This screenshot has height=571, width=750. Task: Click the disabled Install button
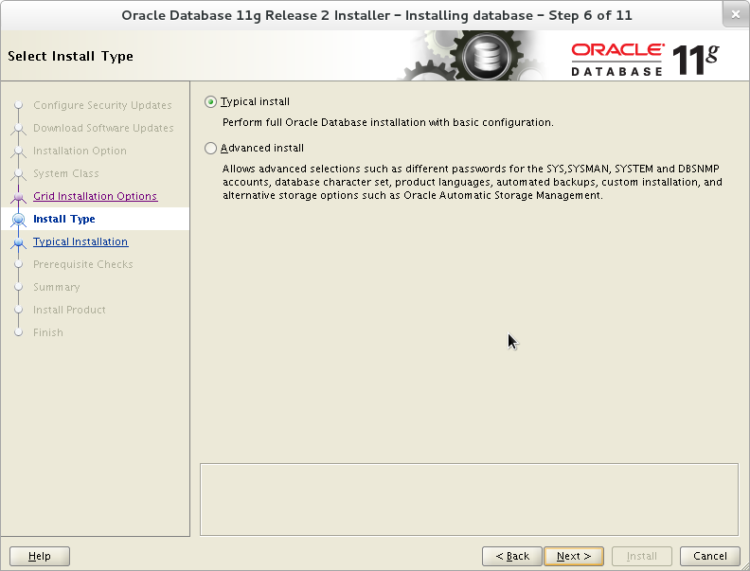coord(641,556)
